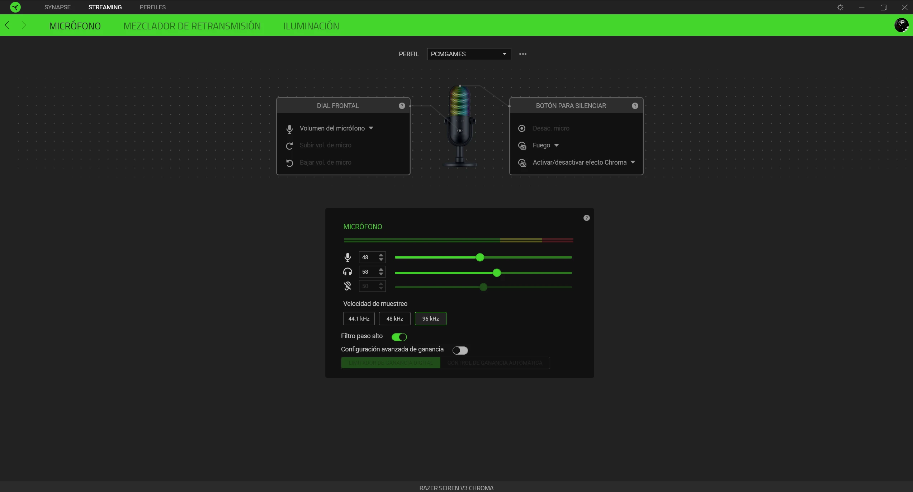Switch to the ILUMINACIÓN tab

pos(311,26)
